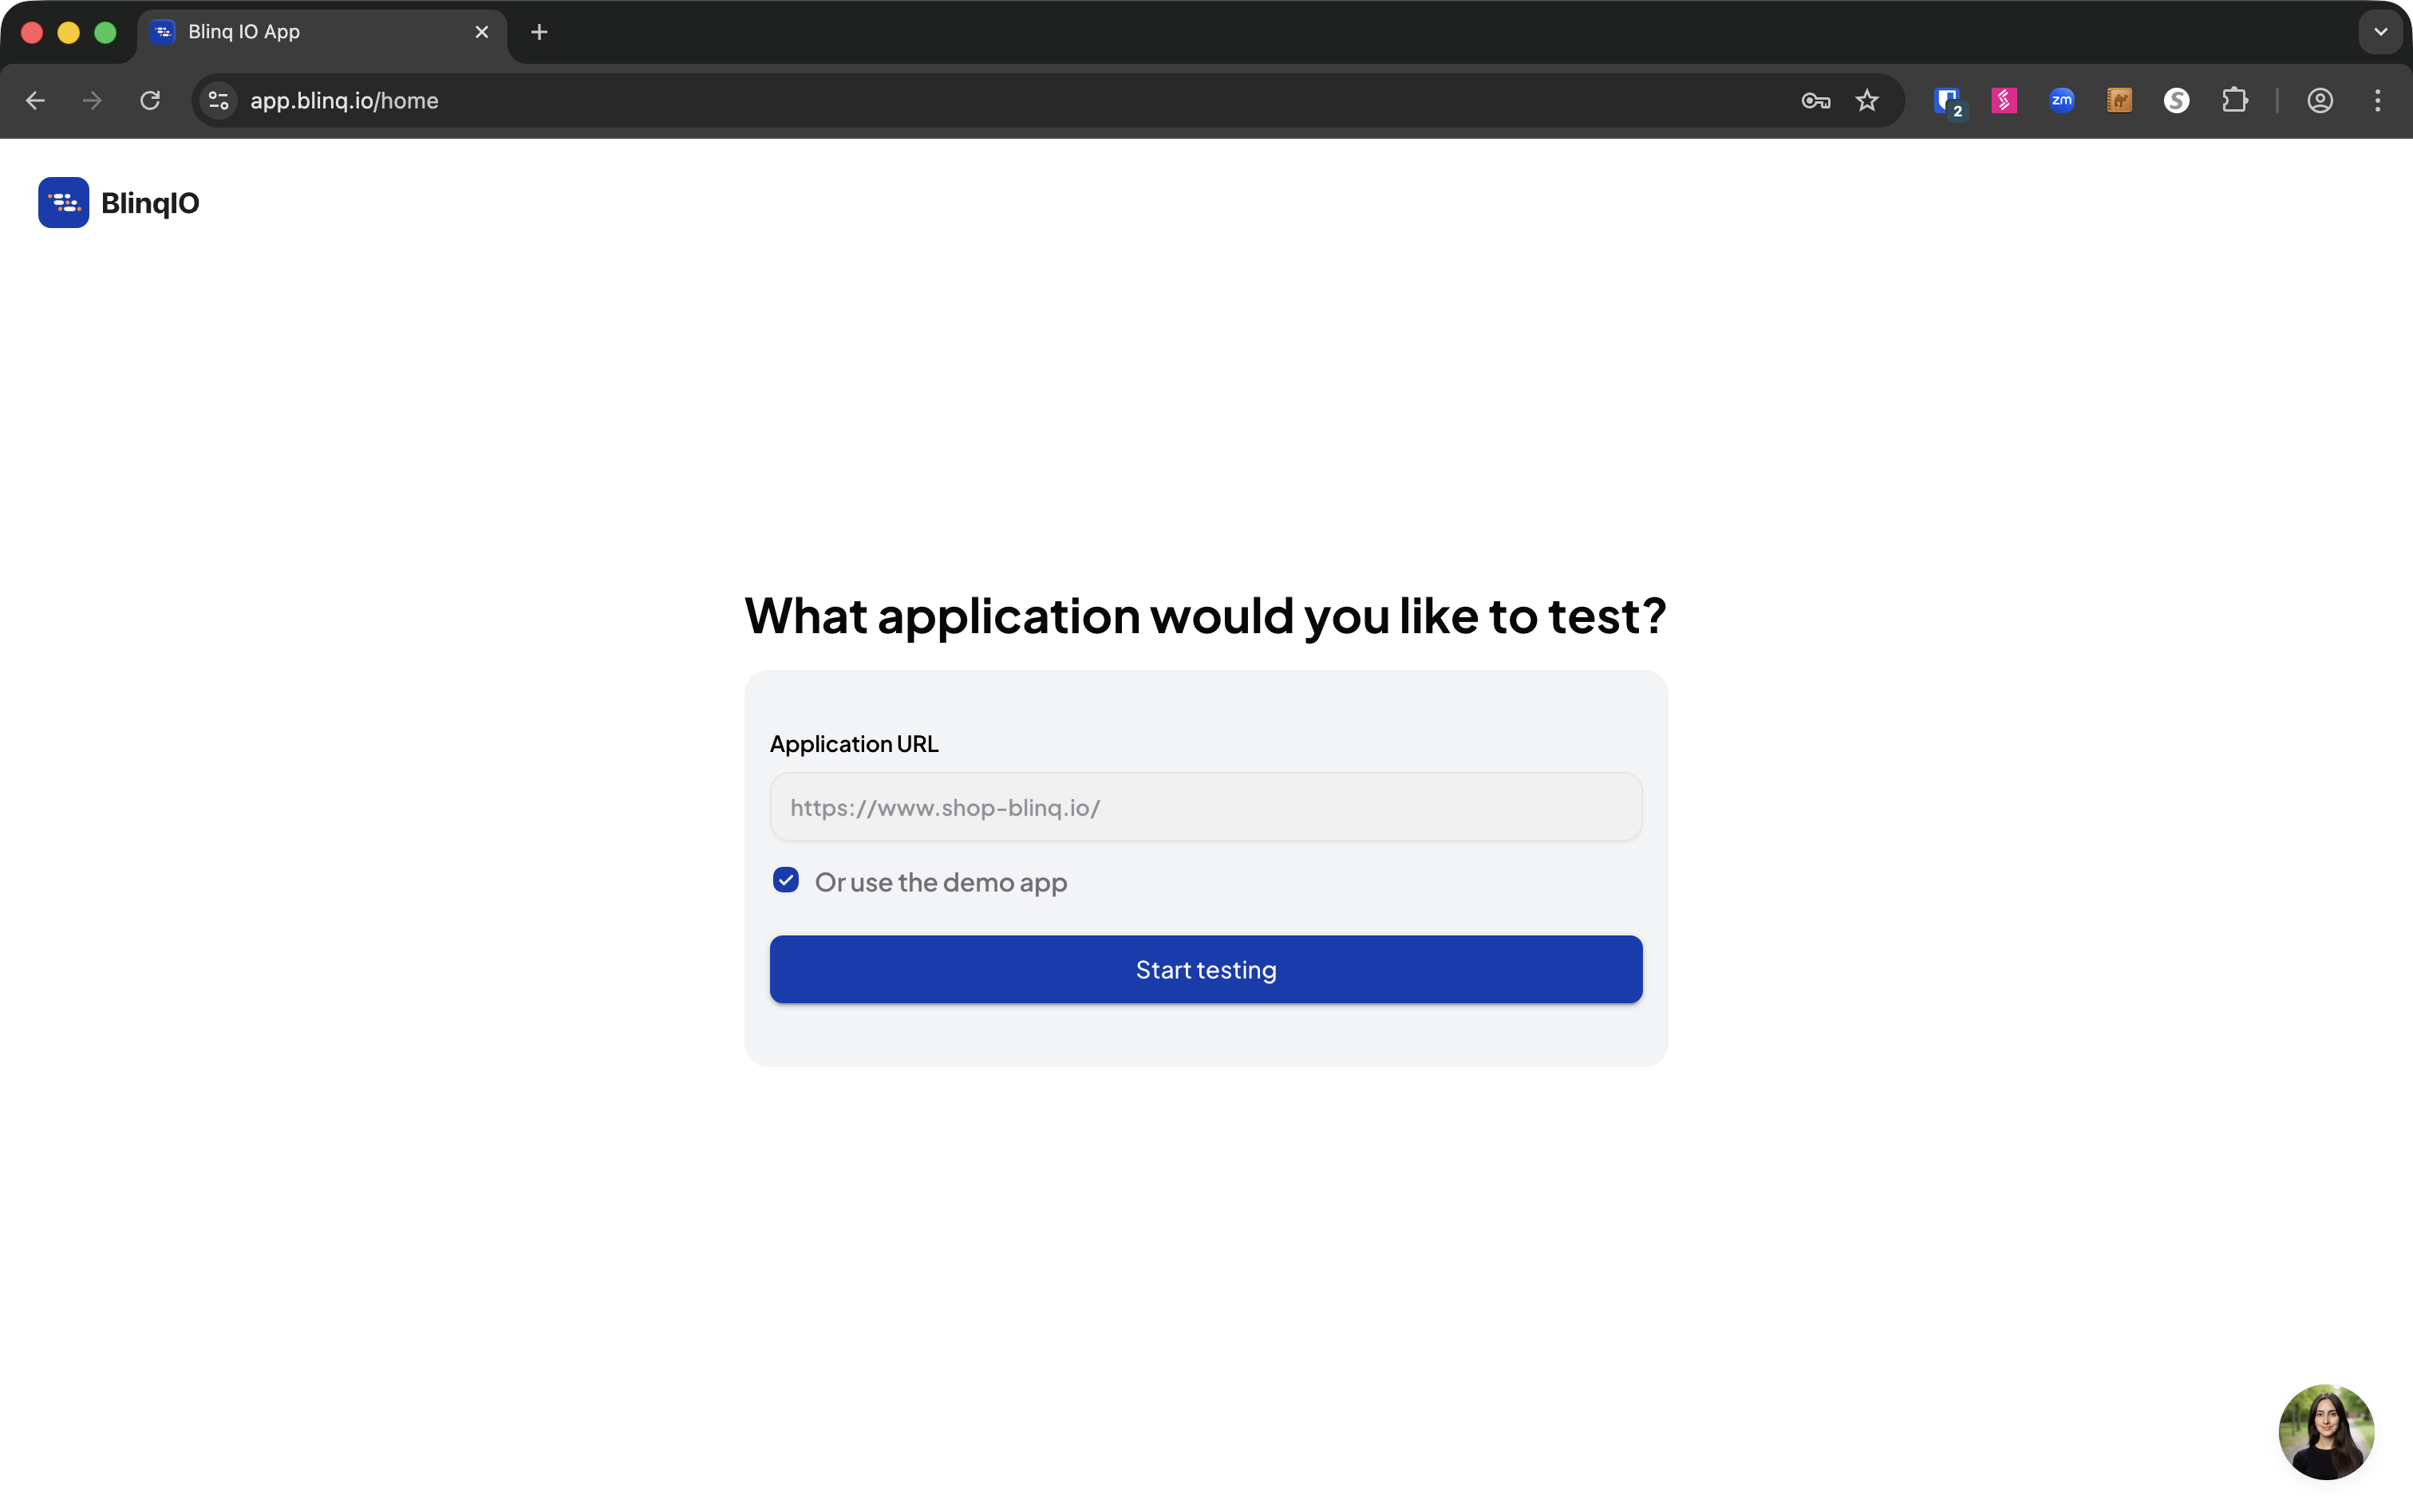Expand the tab search dropdown arrow

coord(2380,32)
